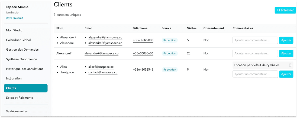Image resolution: width=297 pixels, height=118 pixels.
Task: Click Ajouter in the Alexandre 9 row
Action: click(x=286, y=40)
